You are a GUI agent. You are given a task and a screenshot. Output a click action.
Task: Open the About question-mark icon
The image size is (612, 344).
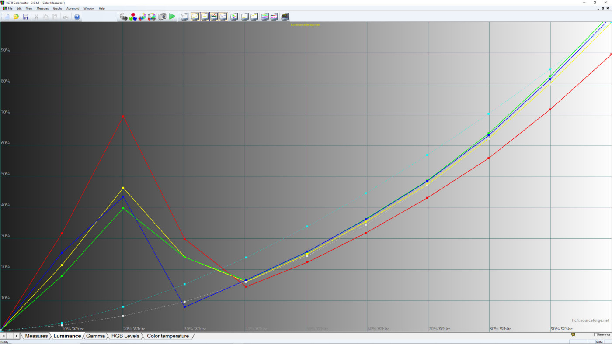[77, 17]
